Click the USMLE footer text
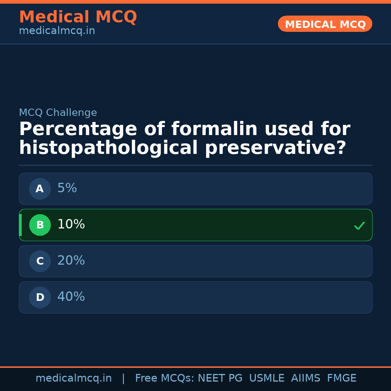 point(266,378)
